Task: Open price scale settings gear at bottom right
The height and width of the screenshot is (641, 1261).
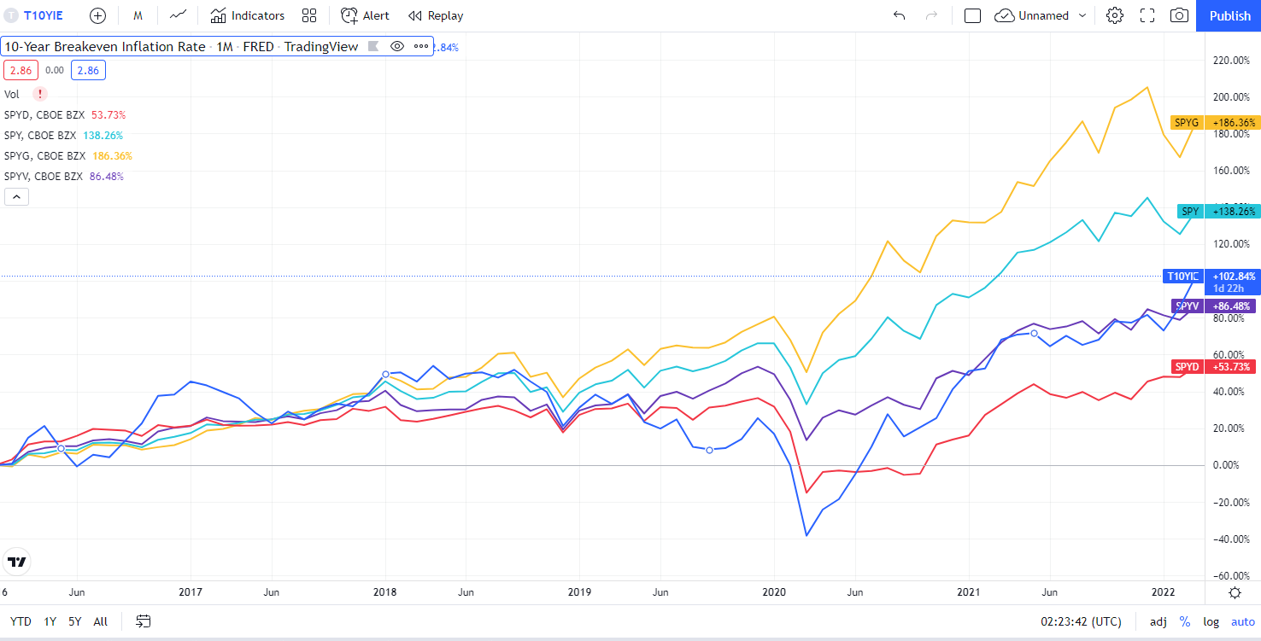Action: coord(1235,593)
